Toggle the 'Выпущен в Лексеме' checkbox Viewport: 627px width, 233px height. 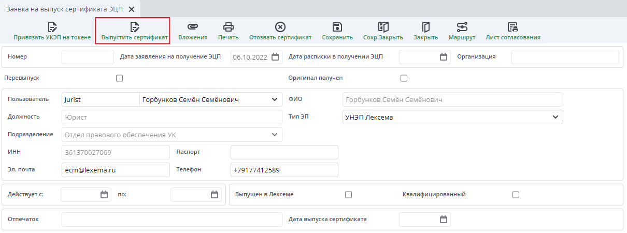[x=349, y=195]
